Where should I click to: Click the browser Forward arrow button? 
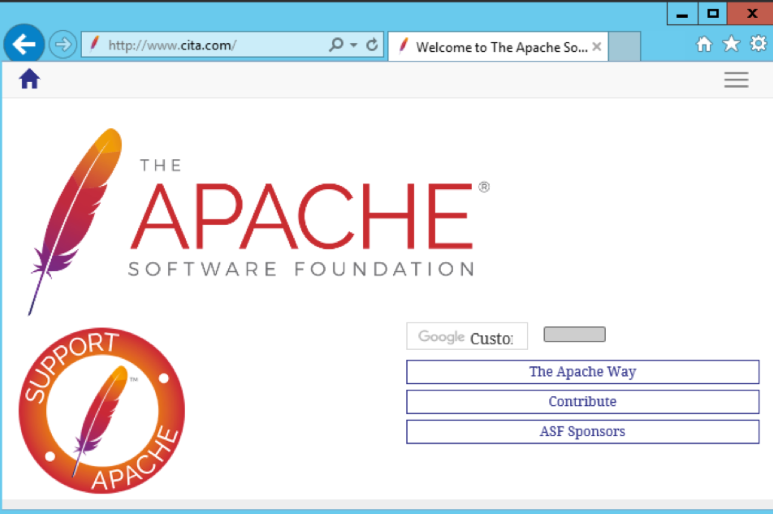tap(63, 45)
